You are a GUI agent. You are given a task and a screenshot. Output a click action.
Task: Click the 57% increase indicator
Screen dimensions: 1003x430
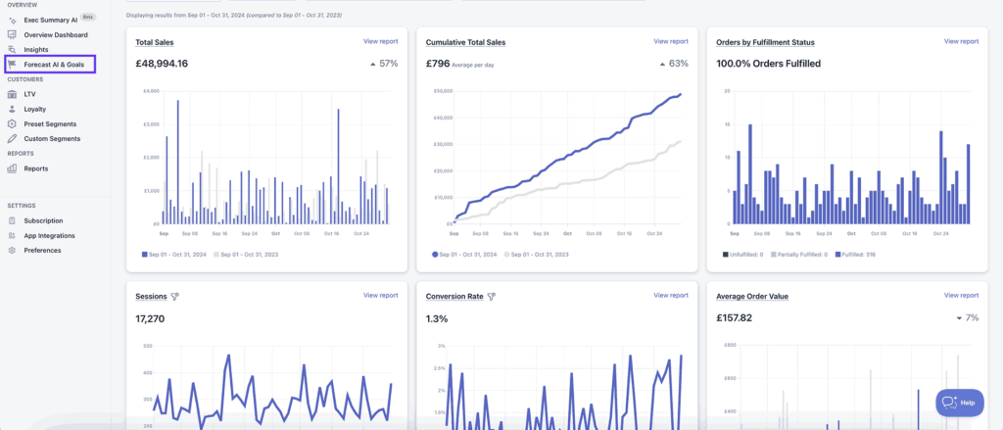tap(384, 64)
